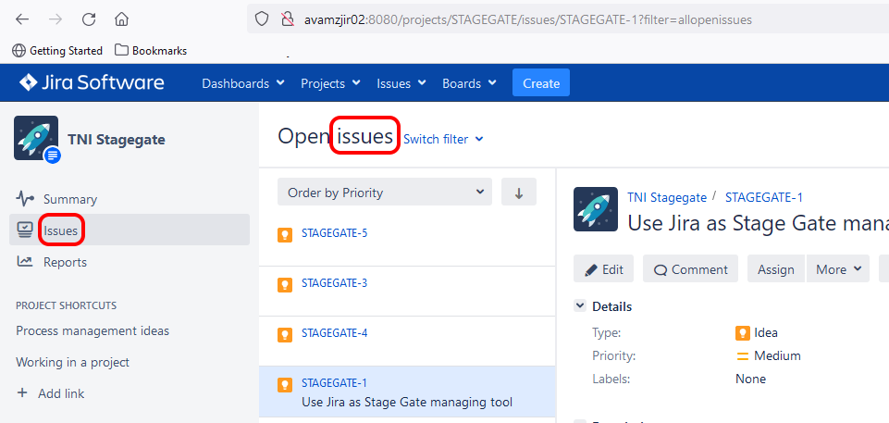Viewport: 889px width, 423px height.
Task: Click 'Use Jira as Stage Gate managing tool' list summary
Action: (407, 403)
